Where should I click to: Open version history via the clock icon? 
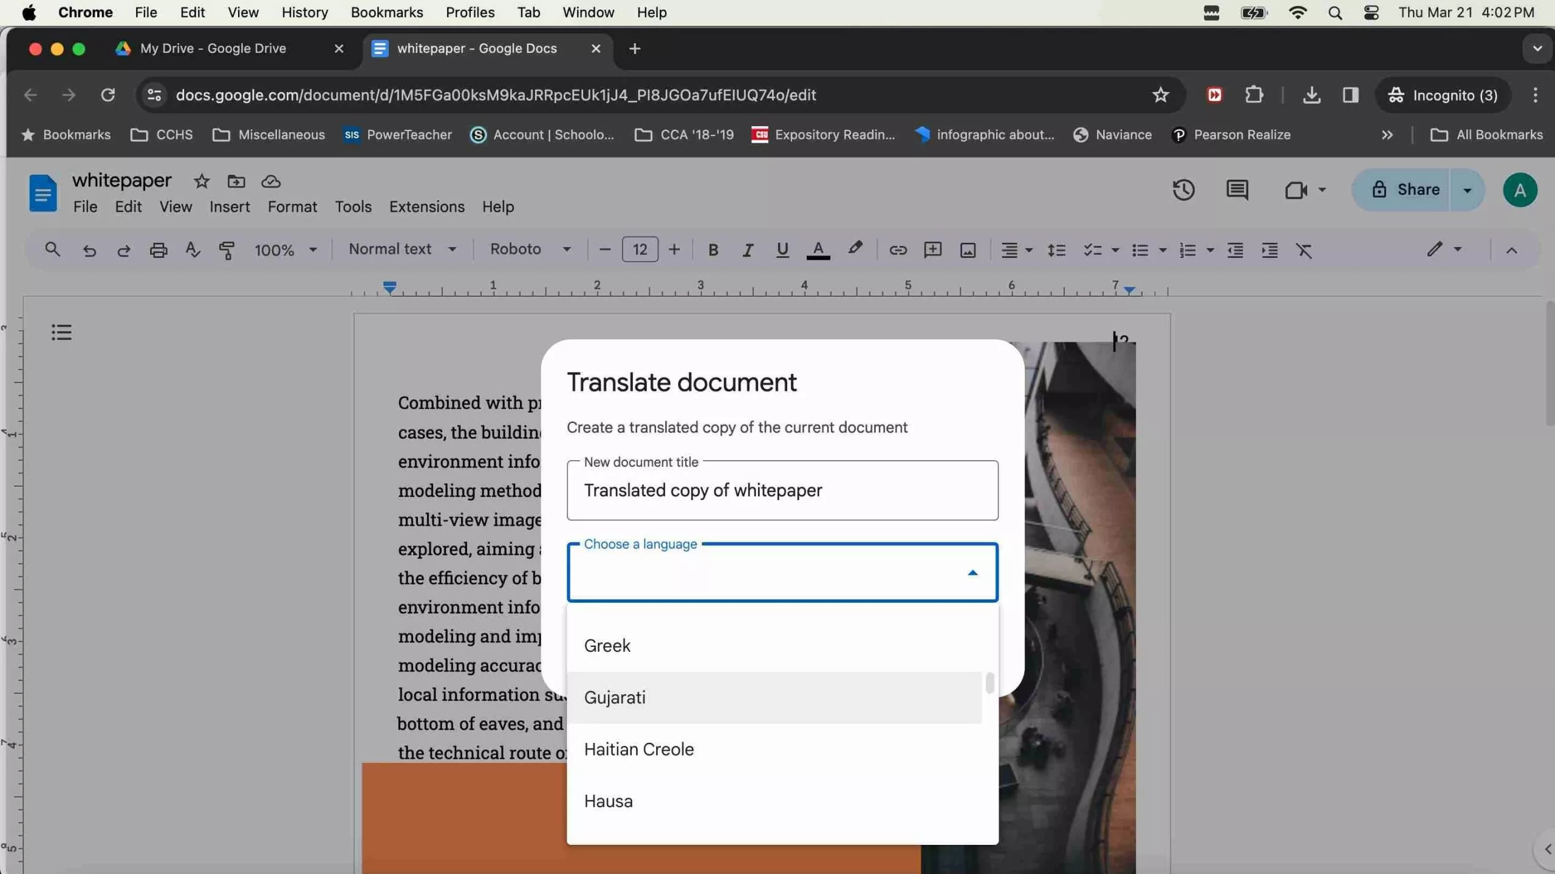(x=1183, y=190)
